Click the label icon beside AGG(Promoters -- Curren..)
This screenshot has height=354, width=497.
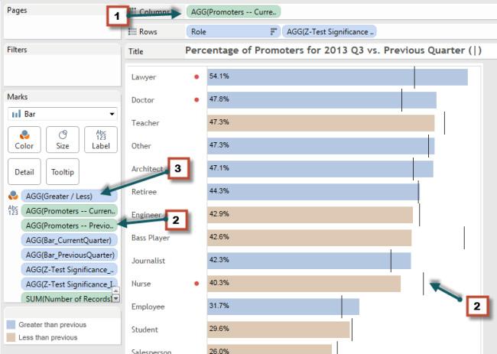click(x=13, y=210)
